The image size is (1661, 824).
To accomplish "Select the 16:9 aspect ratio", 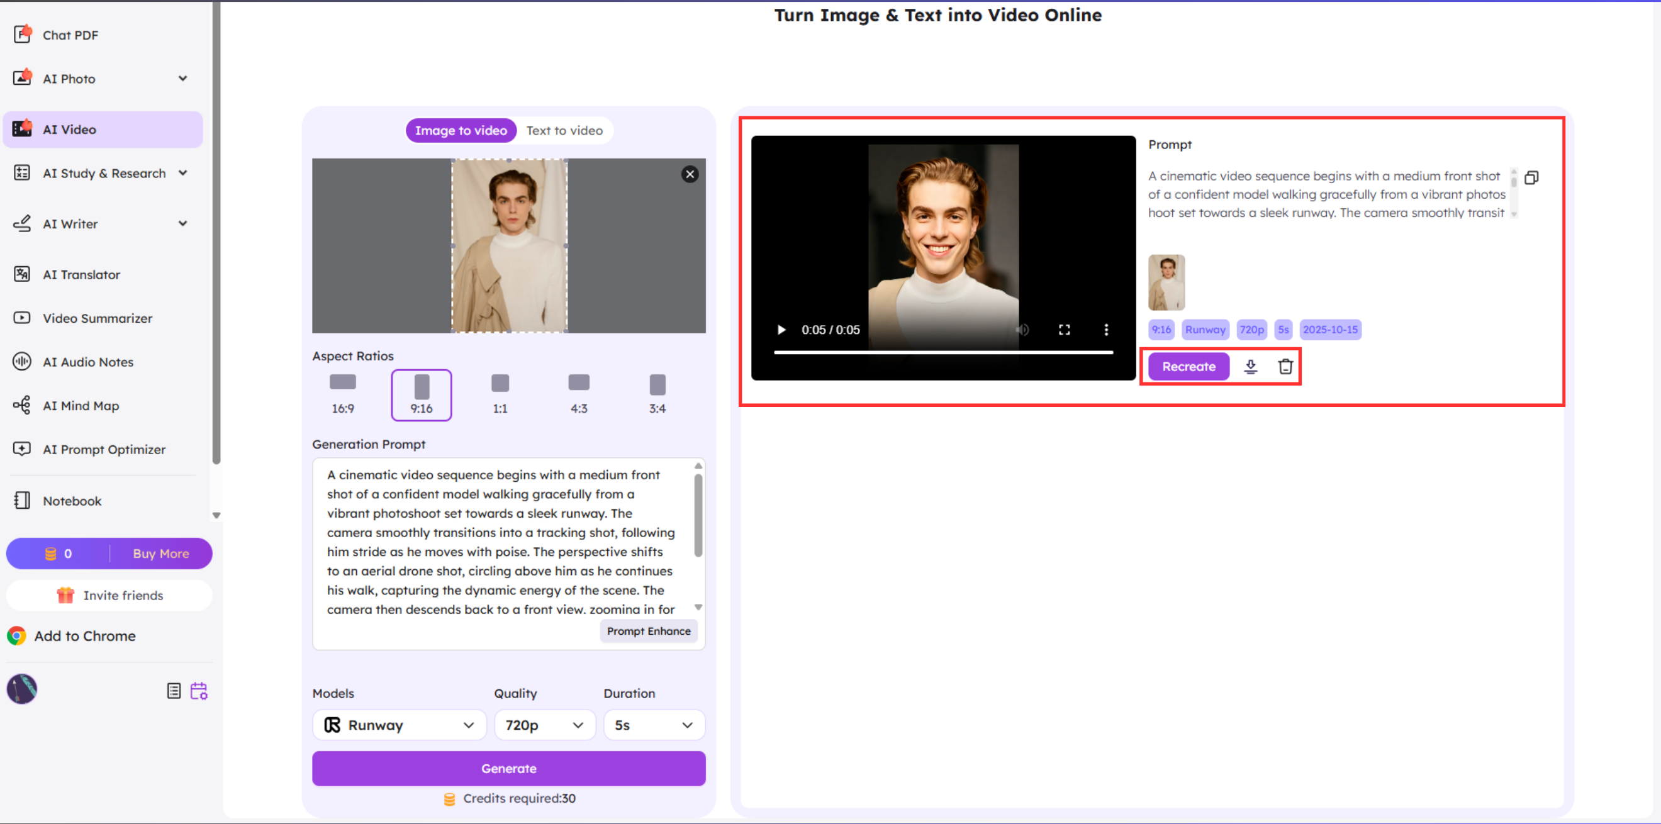I will [342, 394].
